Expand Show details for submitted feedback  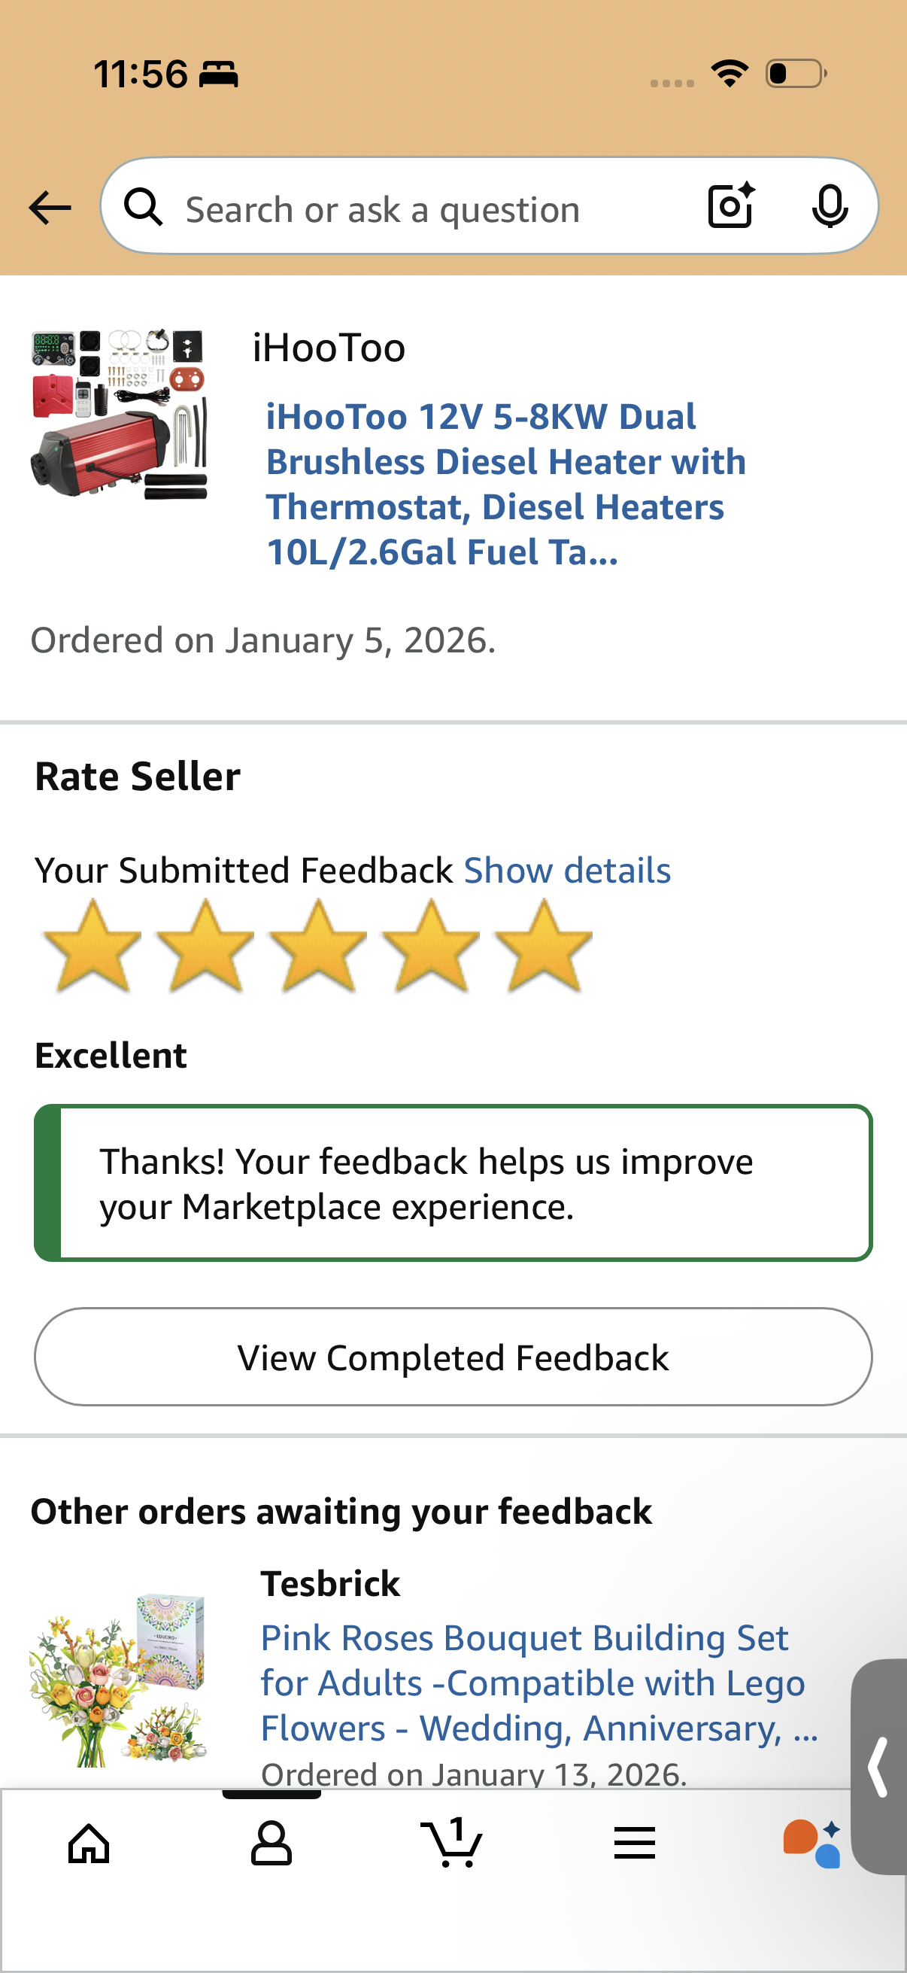click(567, 871)
